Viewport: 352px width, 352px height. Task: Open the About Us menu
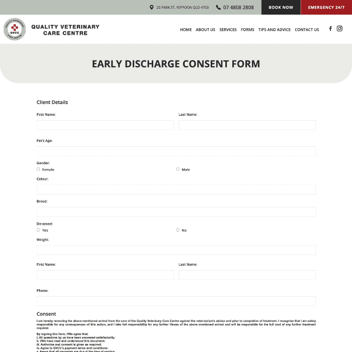205,30
